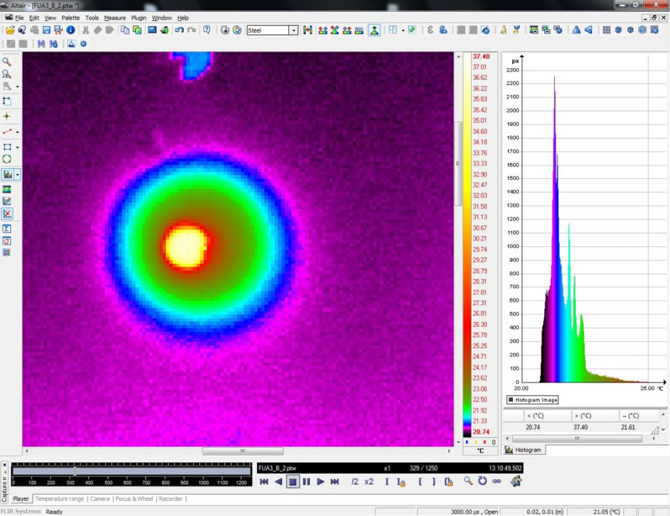Open a thermal recording via the open icon
Screen dimensions: 670x516
click(x=10, y=31)
